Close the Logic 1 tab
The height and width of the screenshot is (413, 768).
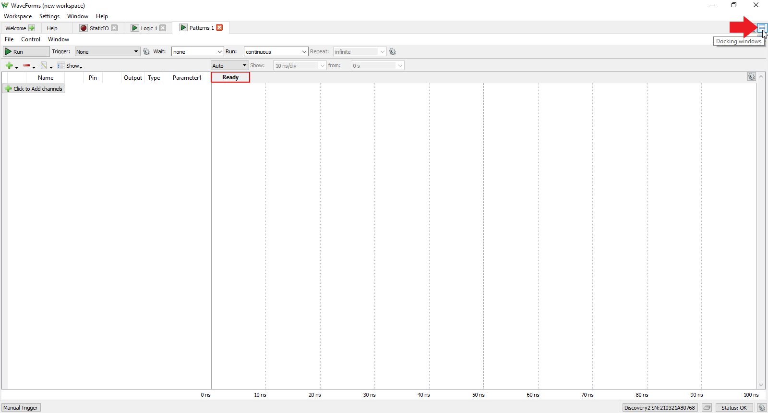click(163, 28)
